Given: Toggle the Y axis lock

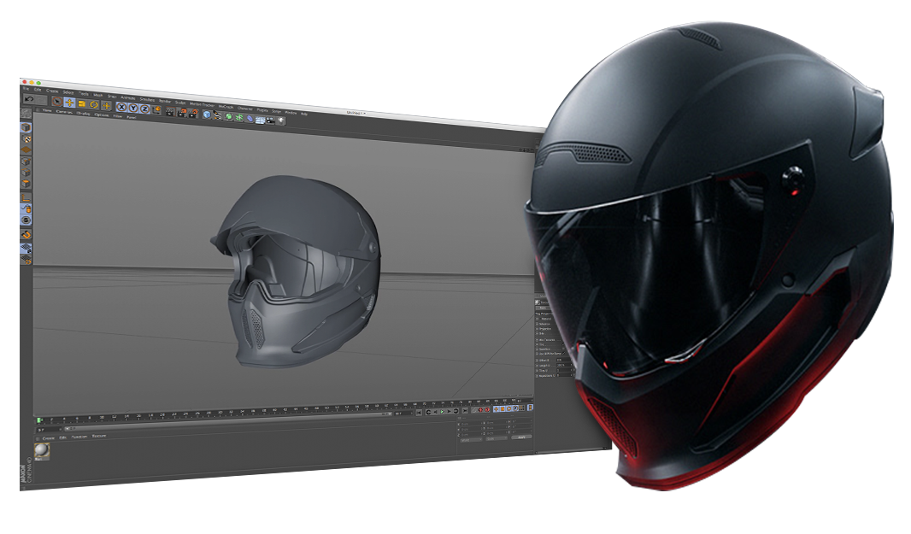Looking at the screenshot, I should click(133, 108).
